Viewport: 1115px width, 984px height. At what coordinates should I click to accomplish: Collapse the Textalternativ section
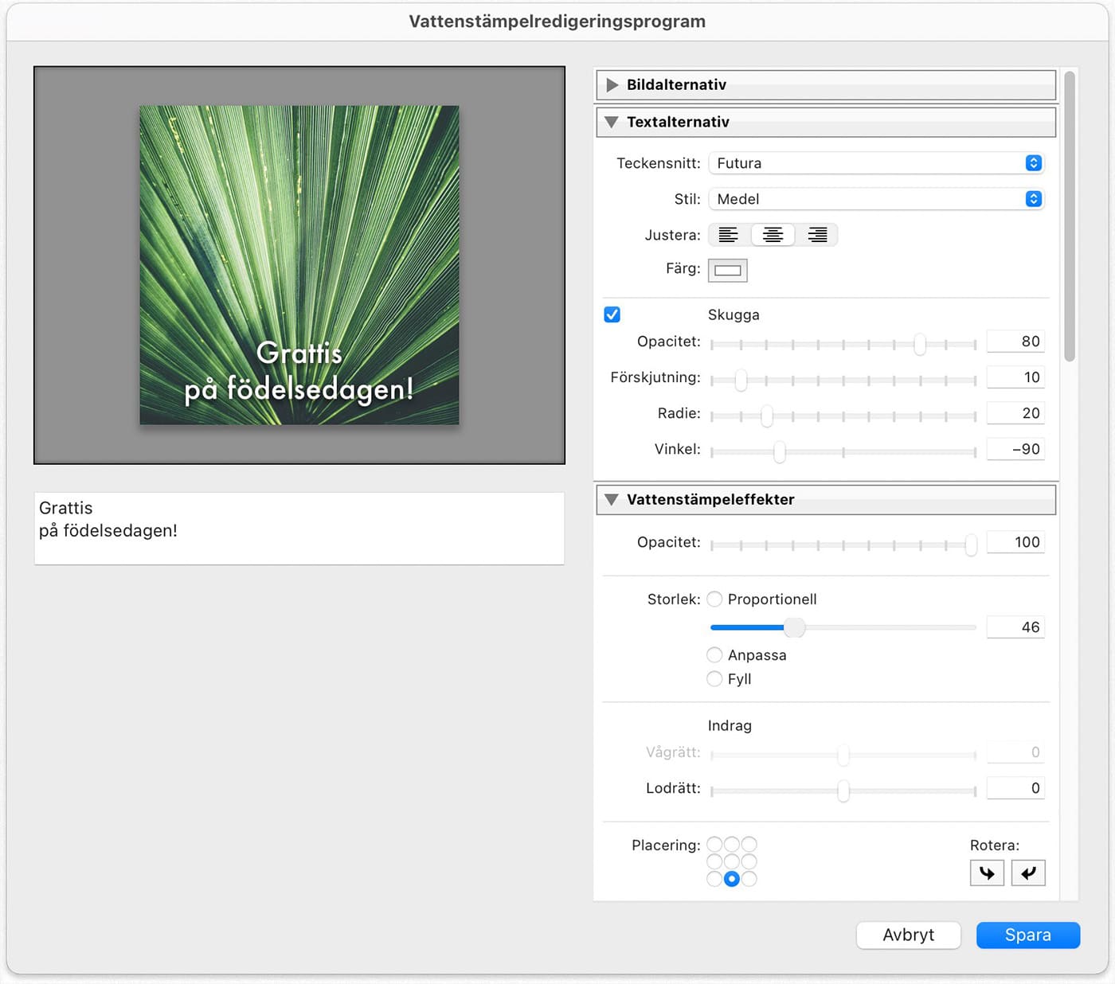612,122
